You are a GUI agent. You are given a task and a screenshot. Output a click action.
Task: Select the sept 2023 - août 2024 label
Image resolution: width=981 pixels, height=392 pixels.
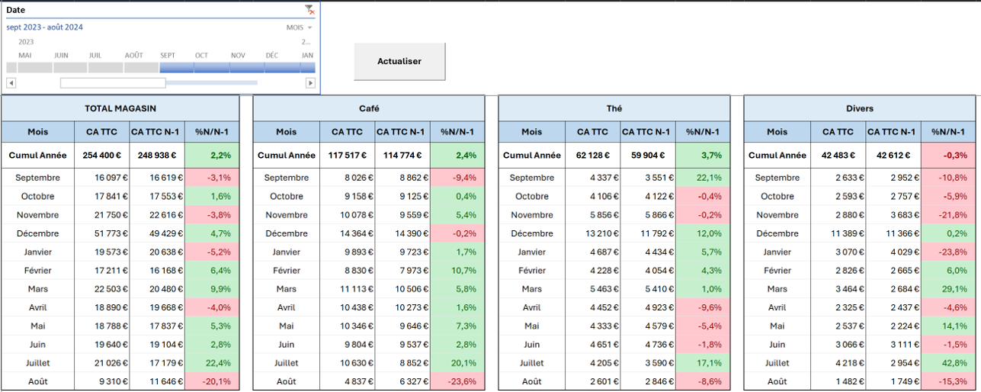[x=45, y=27]
